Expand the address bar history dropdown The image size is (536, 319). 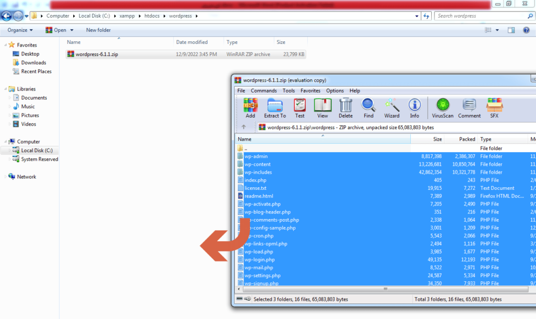417,16
